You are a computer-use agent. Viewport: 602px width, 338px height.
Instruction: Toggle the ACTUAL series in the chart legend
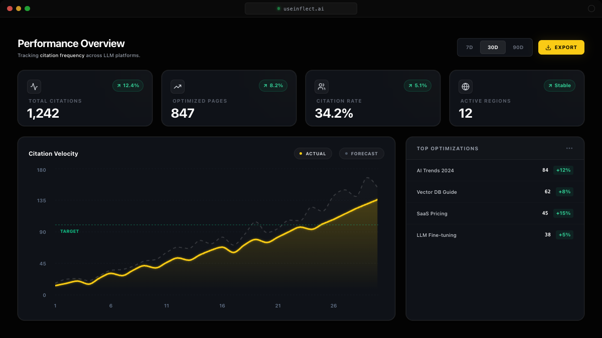coord(313,153)
